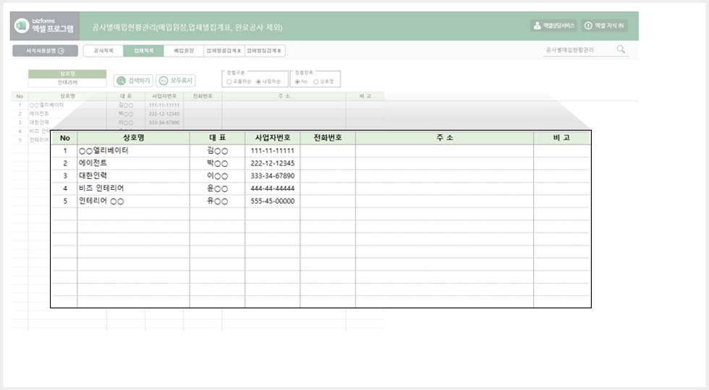This screenshot has height=390, width=709.
Task: Click business number 111-11-11111 in the enlarged table
Action: [273, 151]
